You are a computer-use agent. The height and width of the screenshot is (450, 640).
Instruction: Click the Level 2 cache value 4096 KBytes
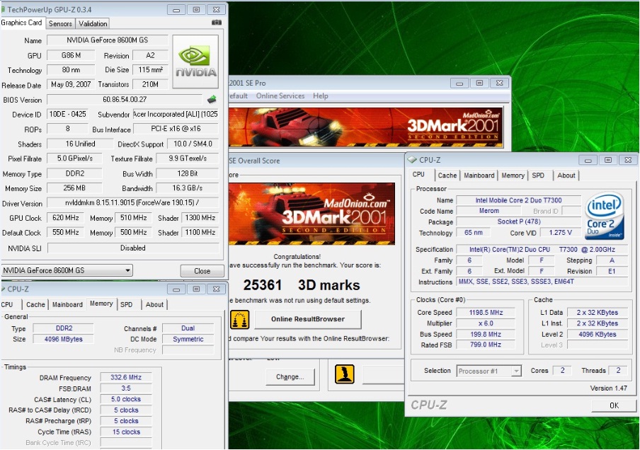(597, 334)
